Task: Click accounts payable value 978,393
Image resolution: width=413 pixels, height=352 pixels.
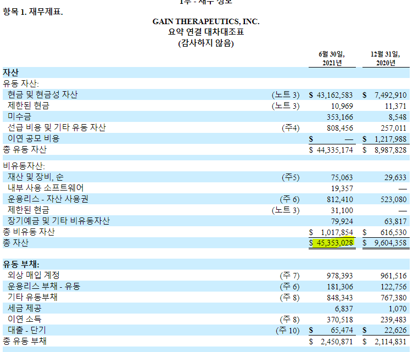Action: click(x=340, y=276)
